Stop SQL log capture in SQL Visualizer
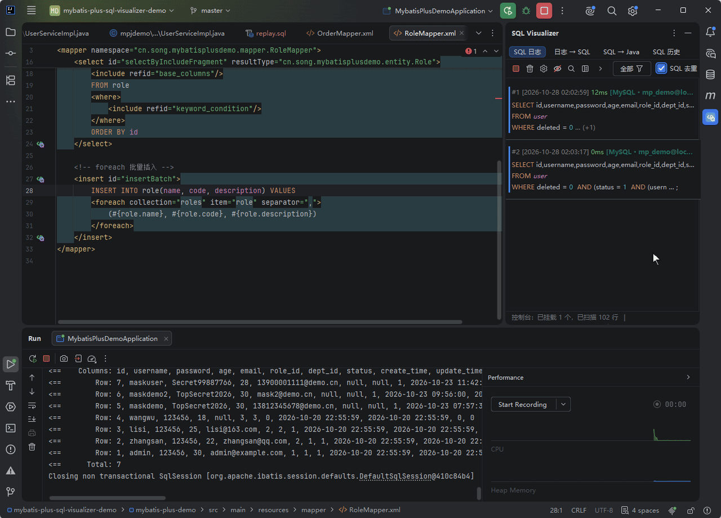The image size is (721, 518). click(x=516, y=69)
